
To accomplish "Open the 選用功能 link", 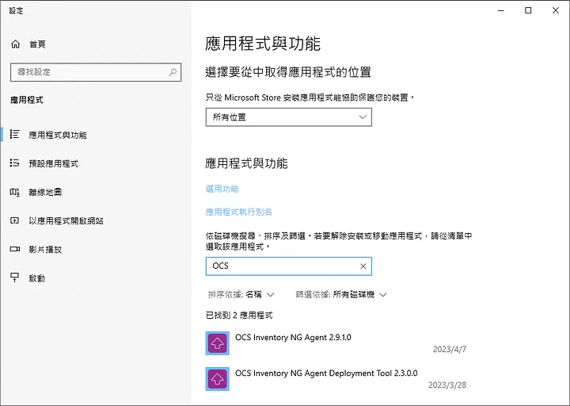I will [x=222, y=189].
